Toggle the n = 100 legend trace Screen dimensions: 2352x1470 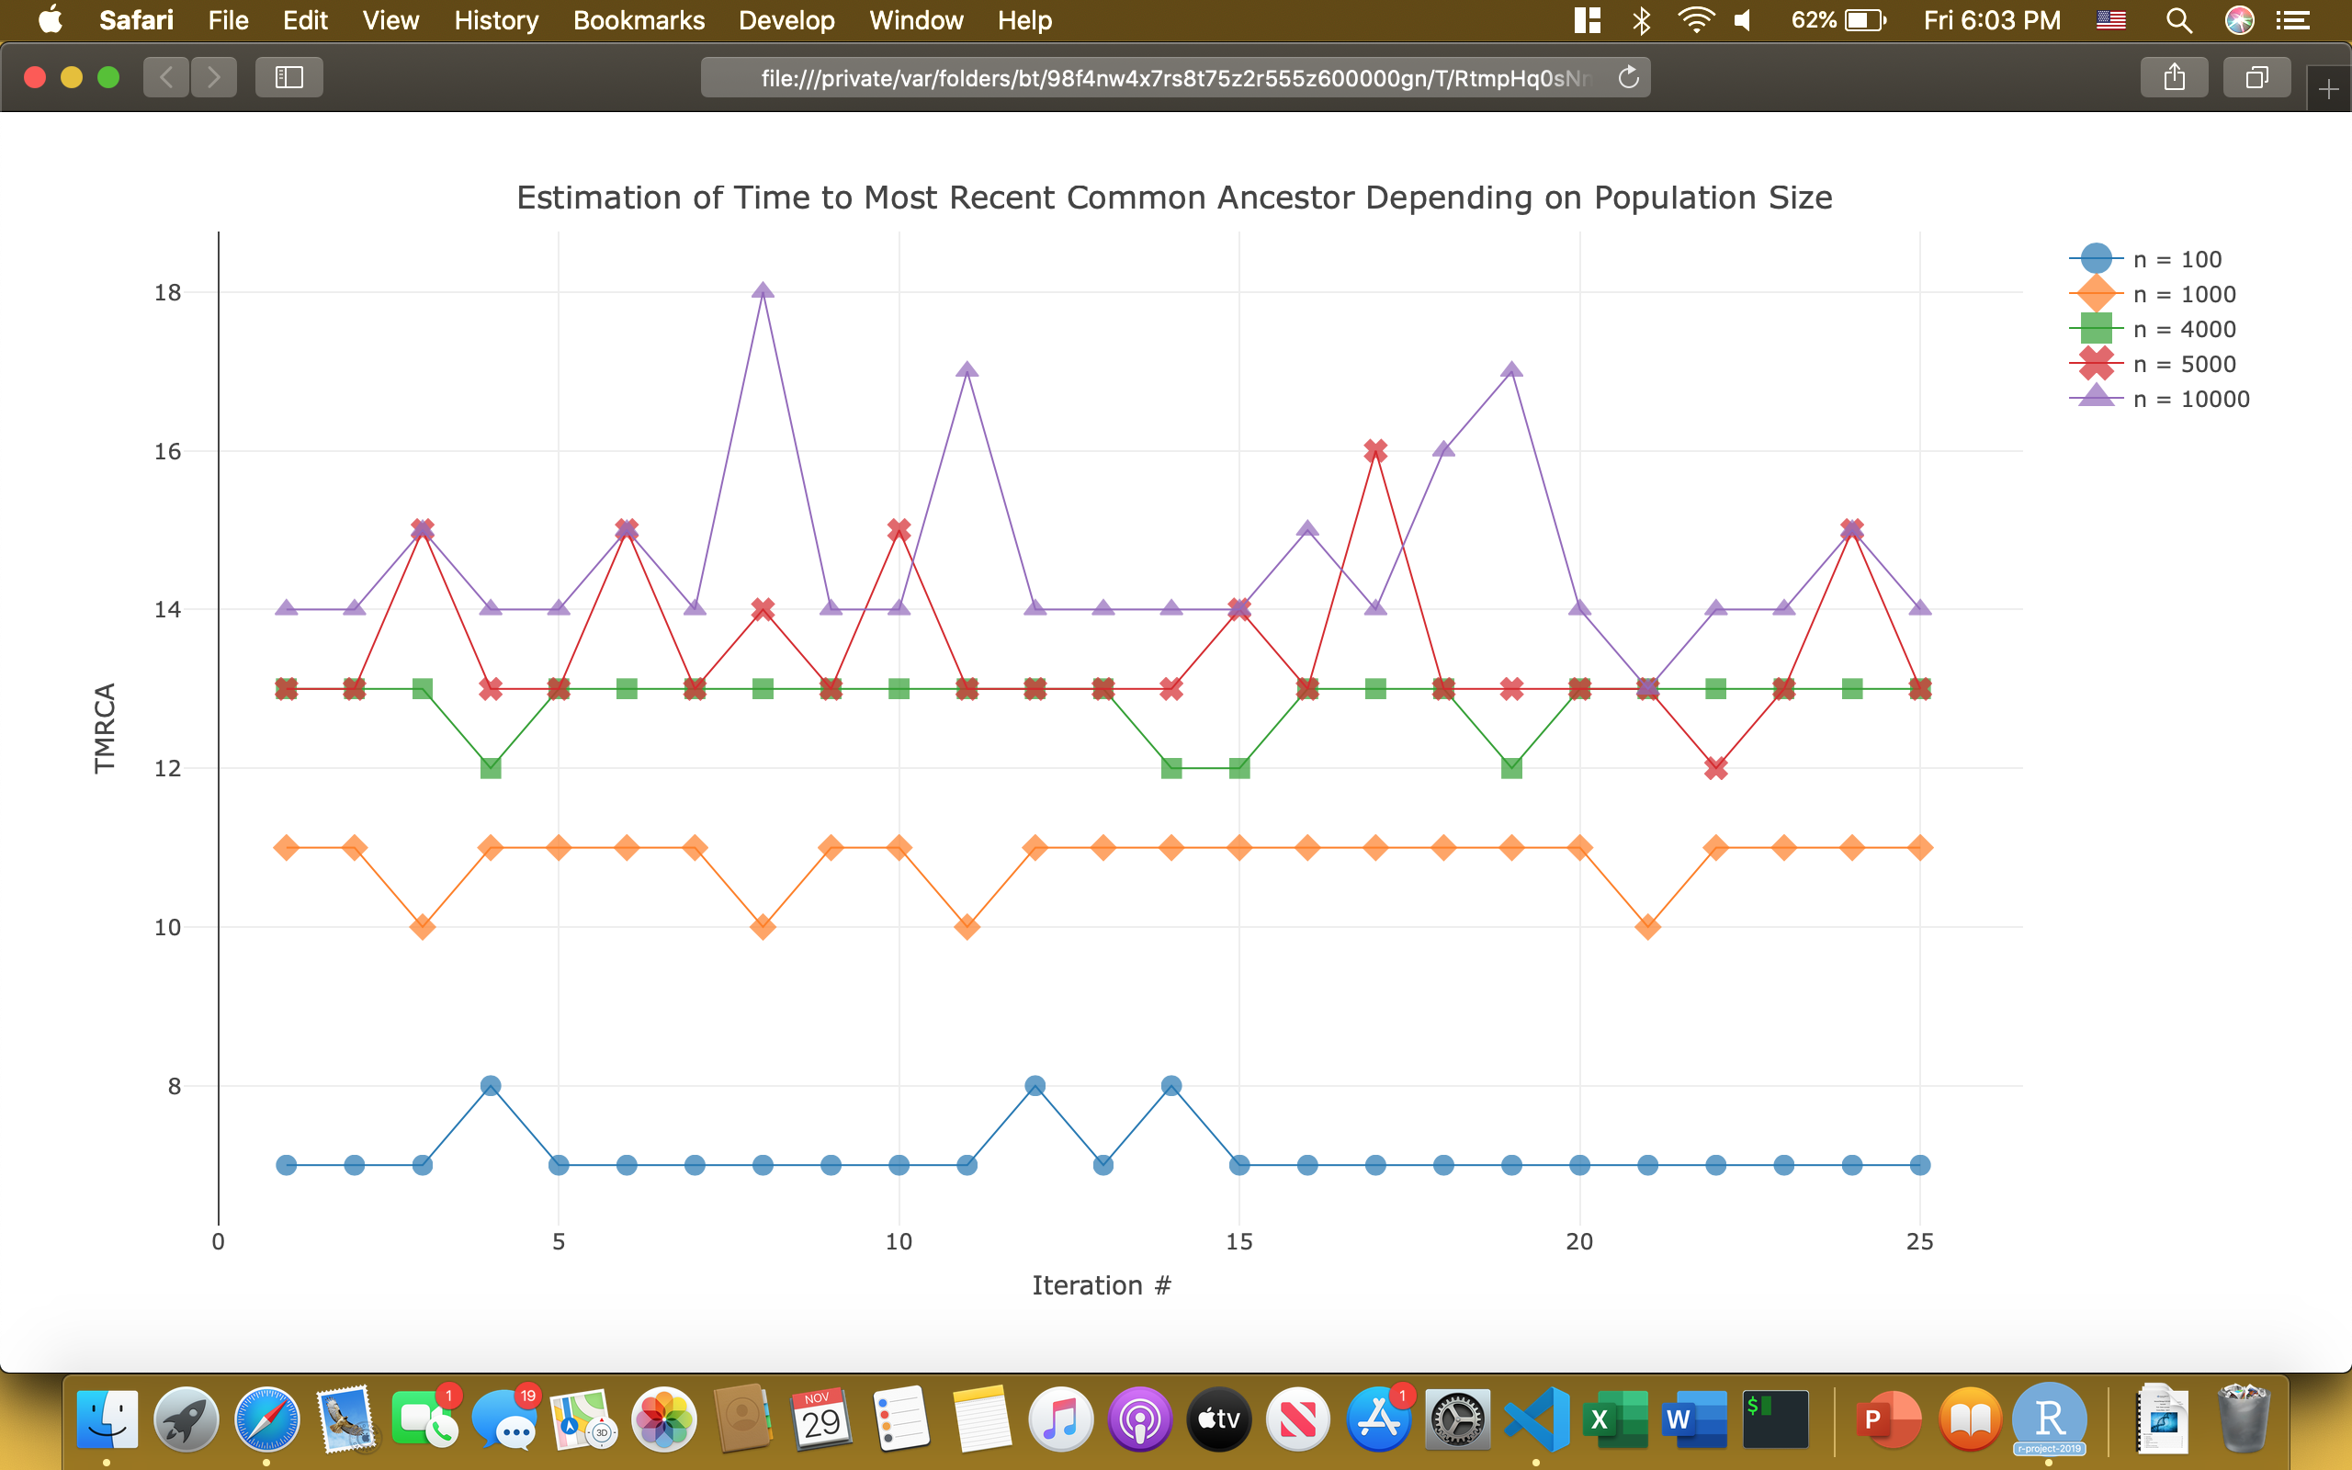pyautogui.click(x=2177, y=260)
